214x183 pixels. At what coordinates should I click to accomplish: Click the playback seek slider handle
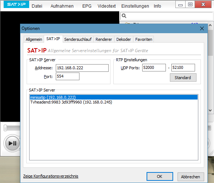click(5, 128)
